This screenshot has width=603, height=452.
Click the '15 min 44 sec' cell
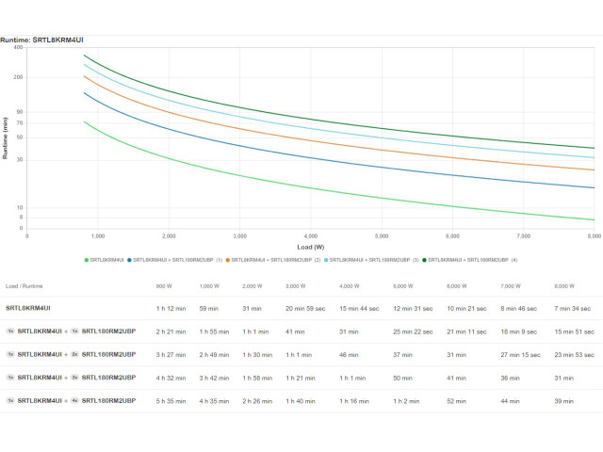pos(359,309)
